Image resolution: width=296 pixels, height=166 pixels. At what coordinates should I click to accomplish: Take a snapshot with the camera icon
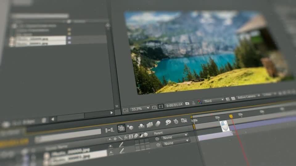[x=187, y=104]
